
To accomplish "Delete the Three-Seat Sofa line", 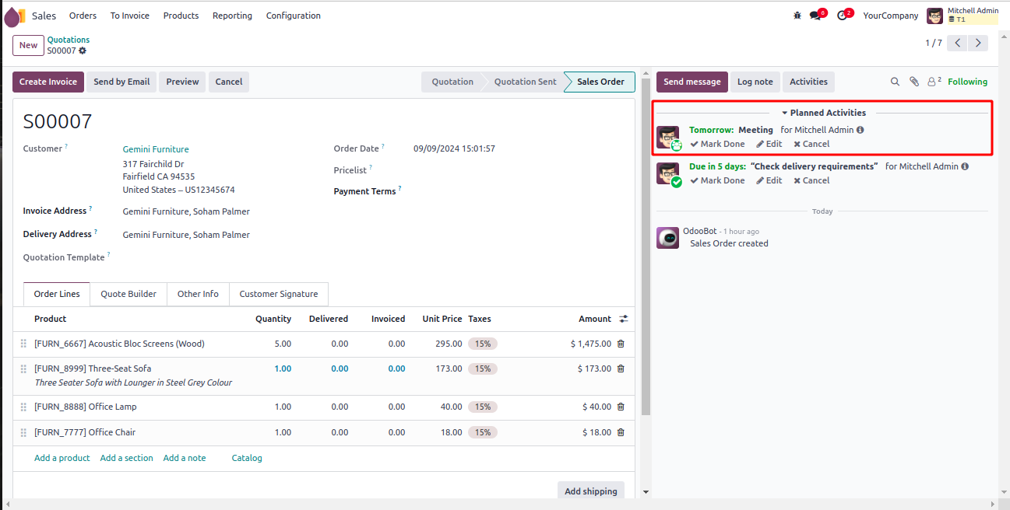I will [x=621, y=369].
